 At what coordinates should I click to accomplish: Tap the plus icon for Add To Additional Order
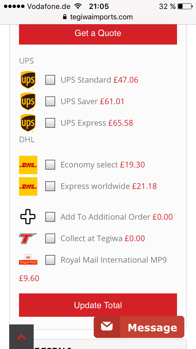pyautogui.click(x=28, y=217)
